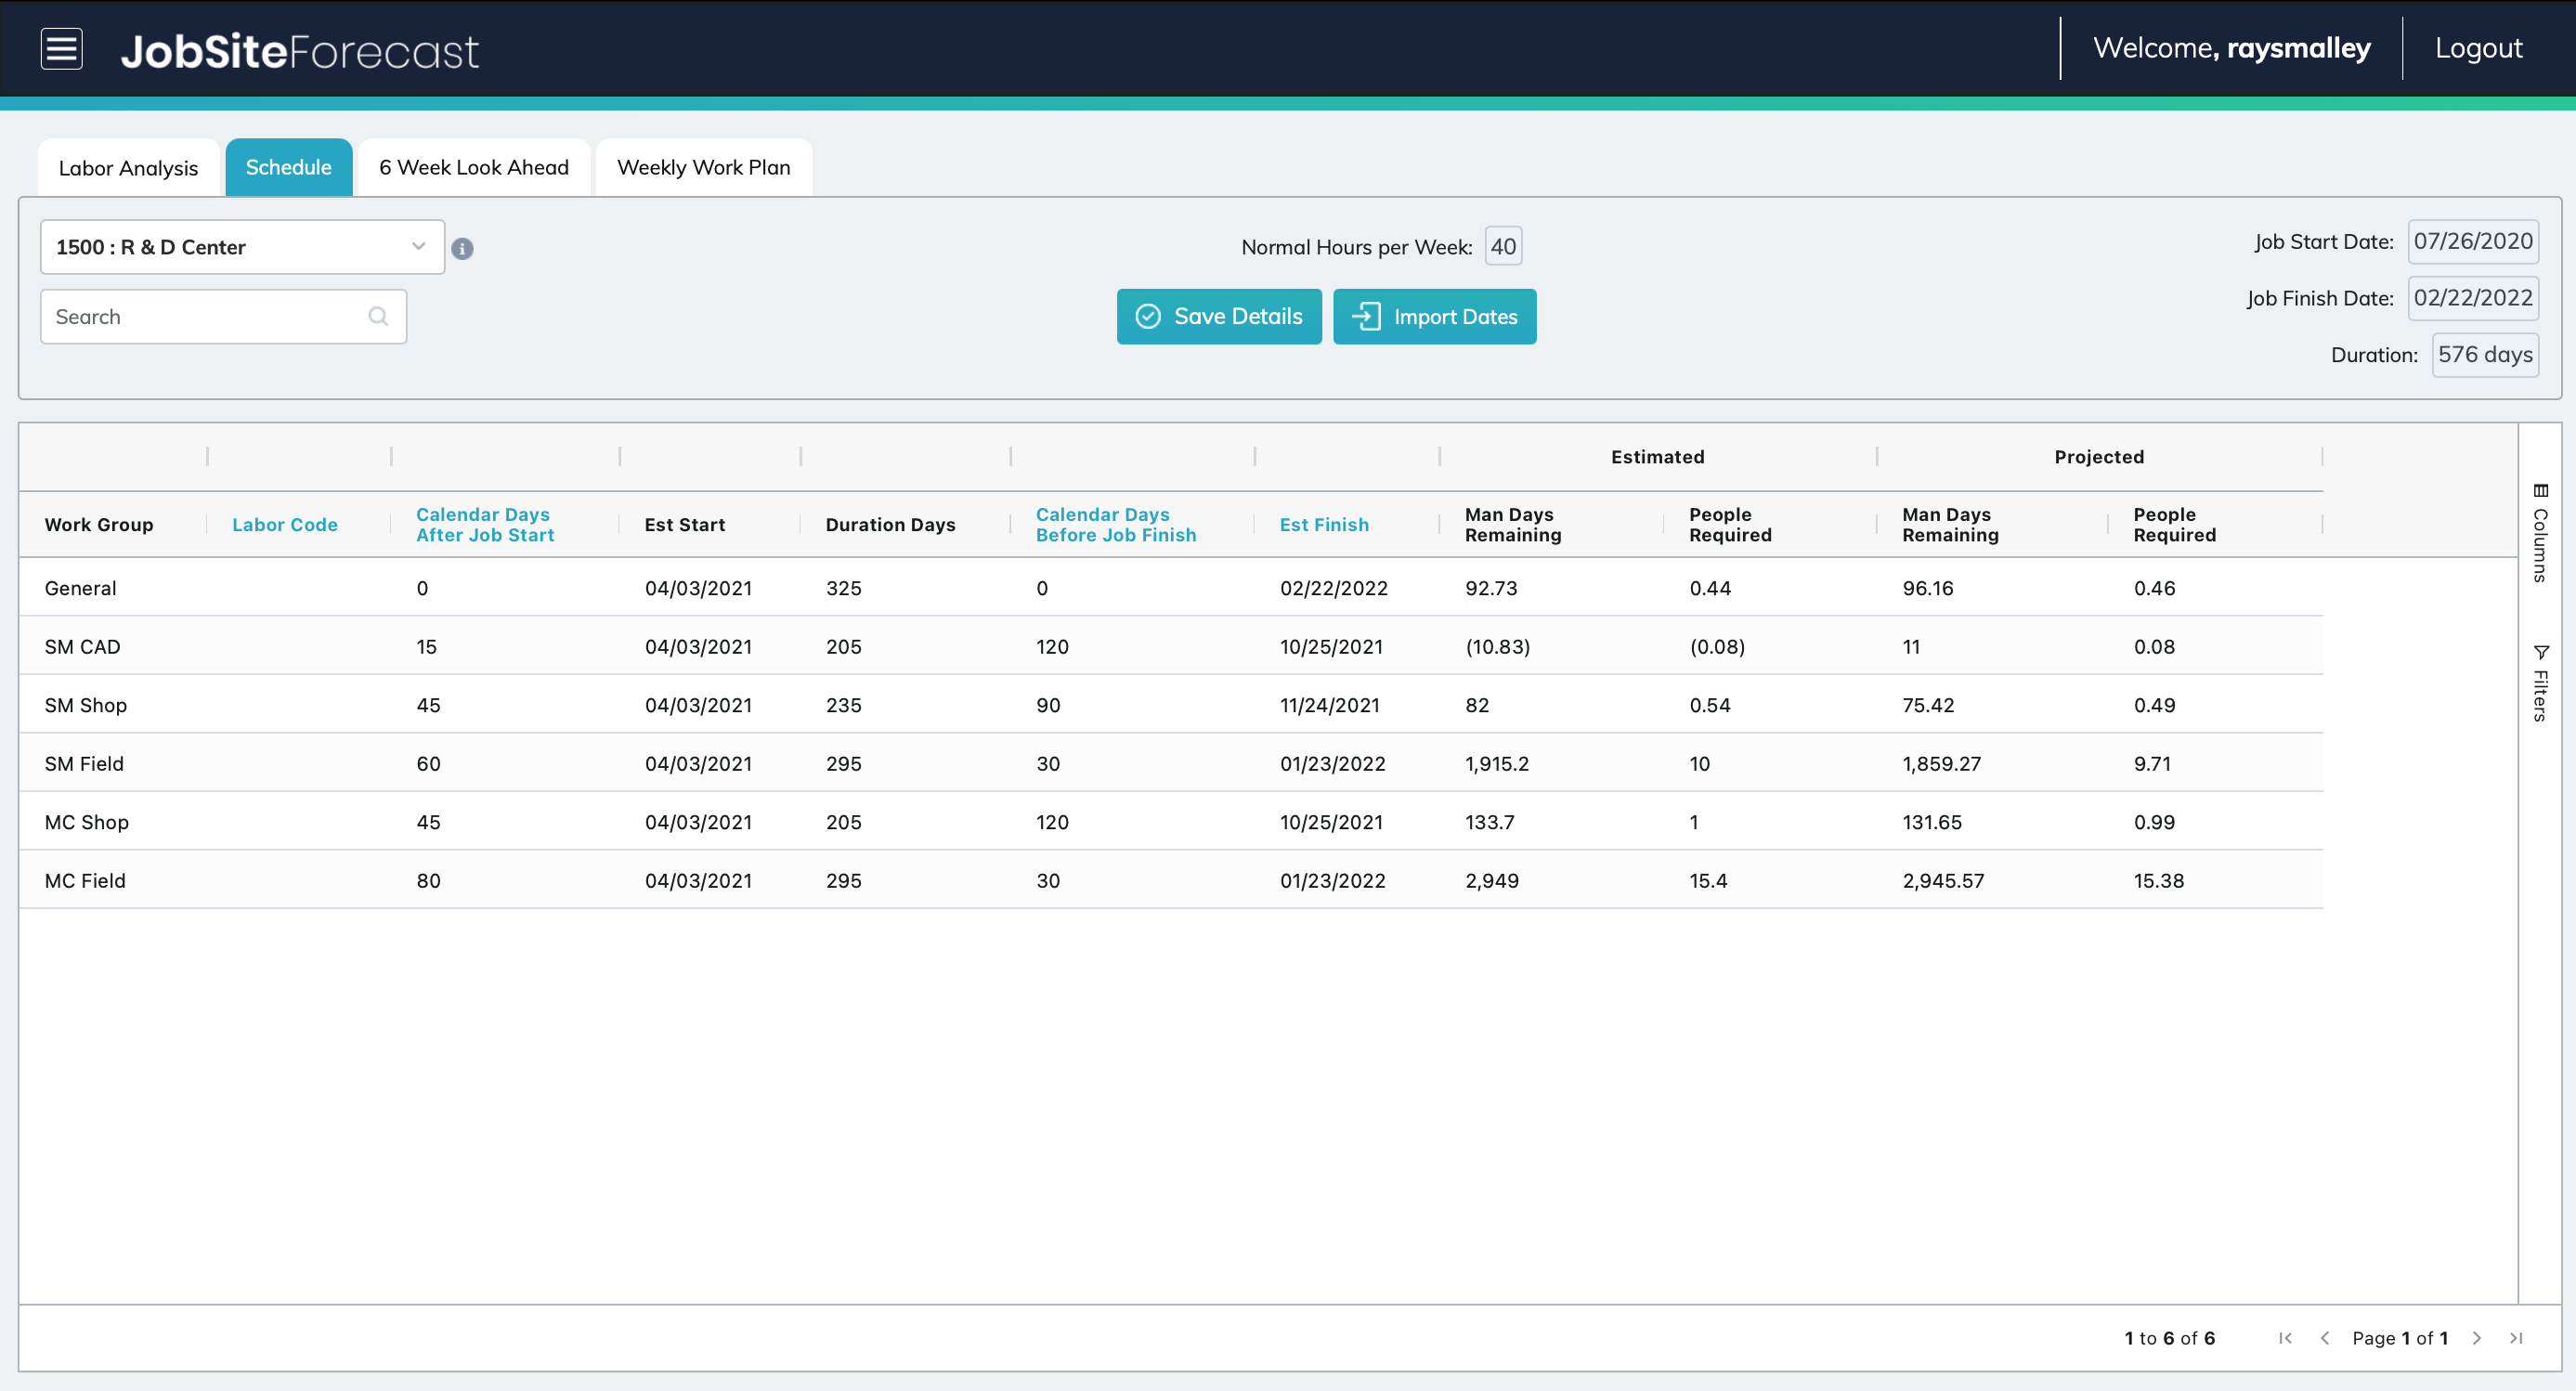Screen dimensions: 2576x1391
Task: Open the Weekly Work Plan tab
Action: 704,167
